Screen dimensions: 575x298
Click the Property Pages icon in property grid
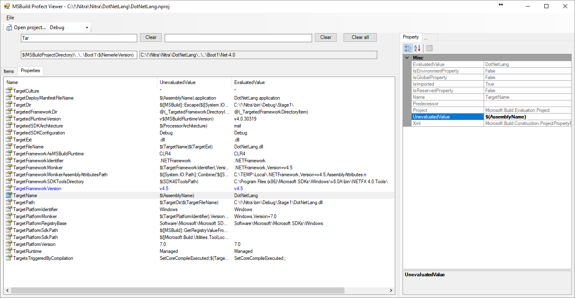429,48
